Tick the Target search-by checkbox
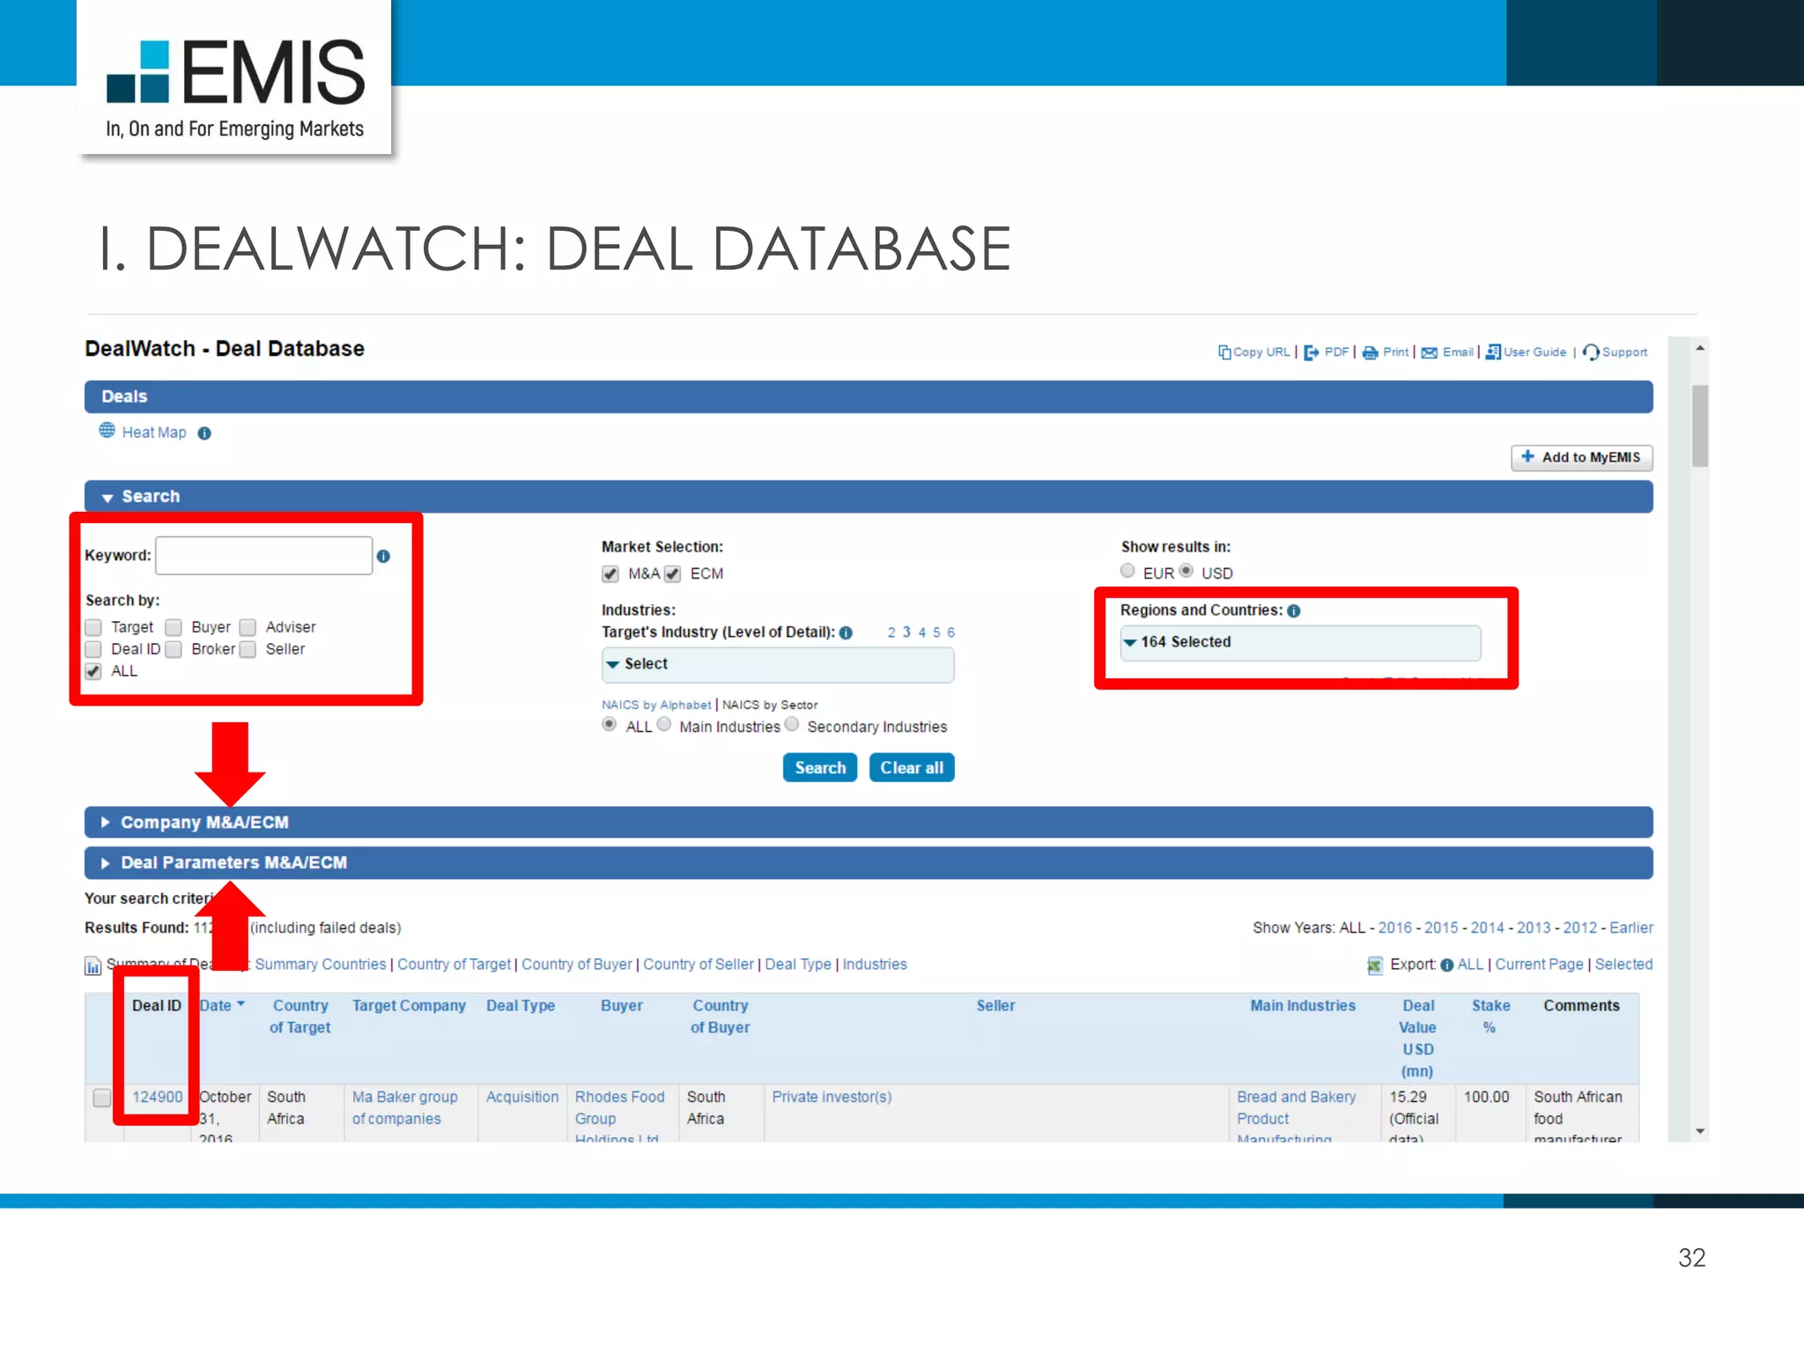The height and width of the screenshot is (1353, 1804). click(93, 627)
